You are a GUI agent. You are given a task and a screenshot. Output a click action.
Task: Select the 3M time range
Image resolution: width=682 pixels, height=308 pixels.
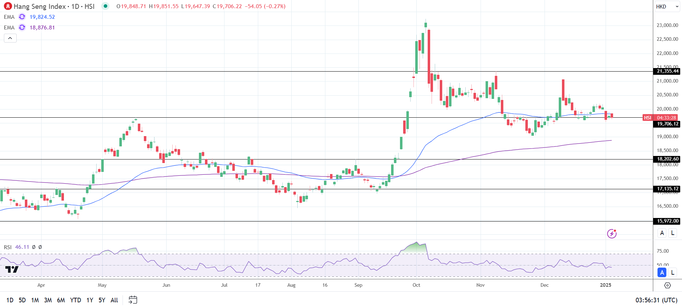pyautogui.click(x=48, y=300)
